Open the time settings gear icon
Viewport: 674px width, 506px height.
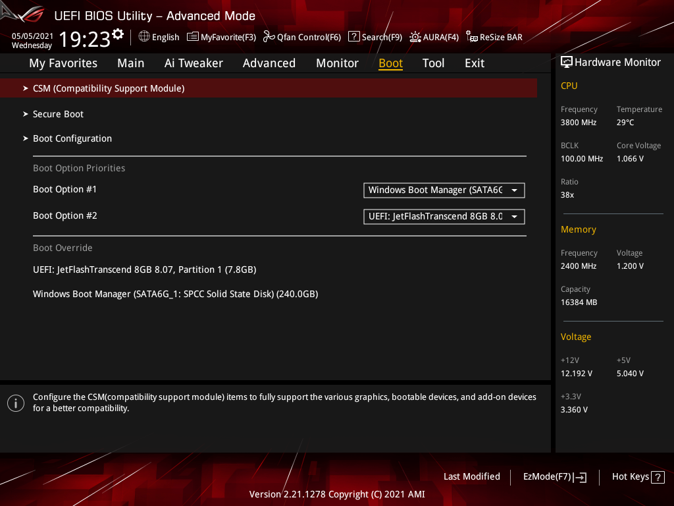[118, 34]
